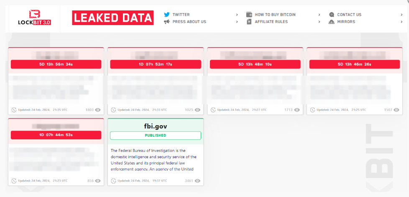Click the eye views icon showing 3461

click(x=197, y=181)
